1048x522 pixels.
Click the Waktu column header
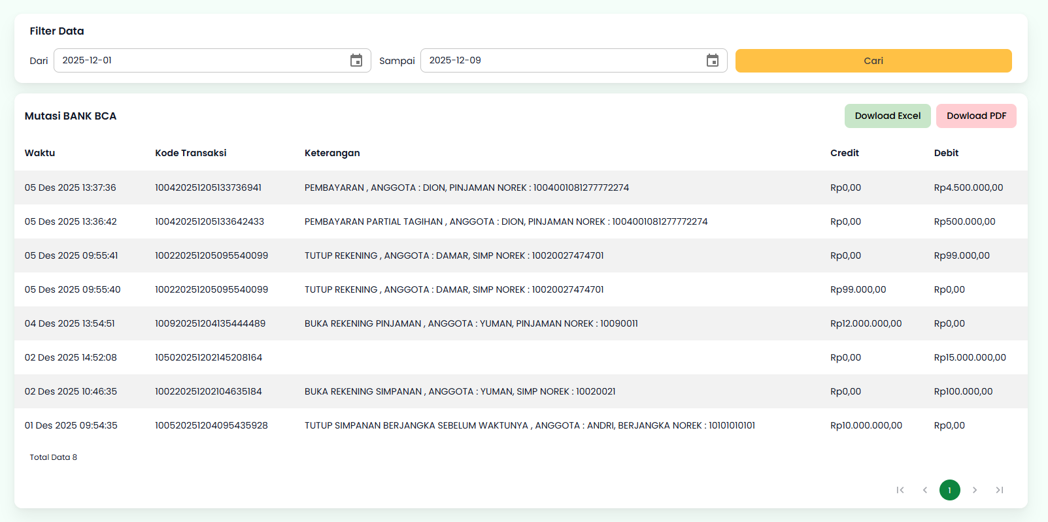40,153
